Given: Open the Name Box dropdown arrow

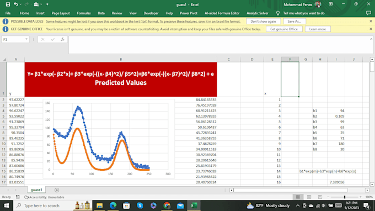Looking at the screenshot, I should [26, 39].
